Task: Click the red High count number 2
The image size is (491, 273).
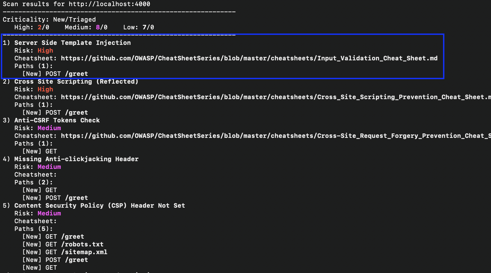Action: (x=40, y=27)
